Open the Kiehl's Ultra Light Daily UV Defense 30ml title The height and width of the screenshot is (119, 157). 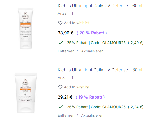100,70
